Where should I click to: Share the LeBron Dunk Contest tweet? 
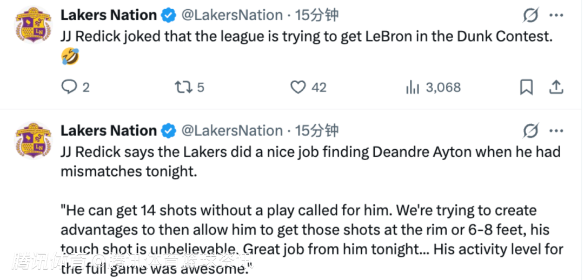556,87
